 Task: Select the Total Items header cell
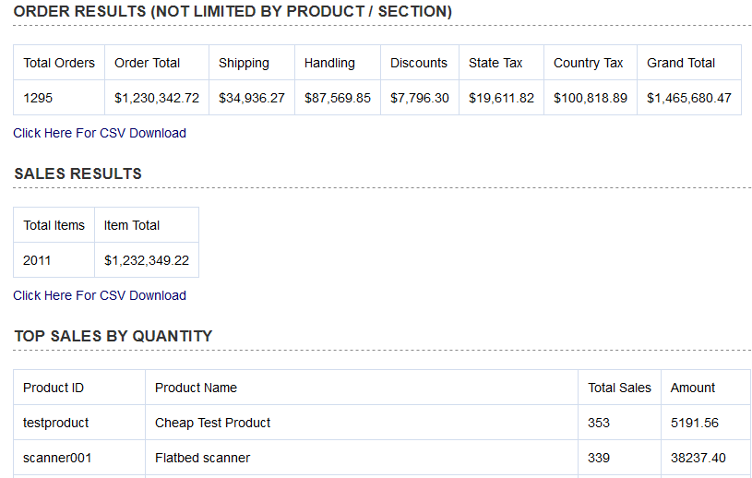(x=54, y=225)
